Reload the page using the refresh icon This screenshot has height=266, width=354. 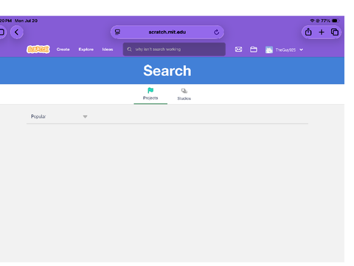(x=216, y=33)
